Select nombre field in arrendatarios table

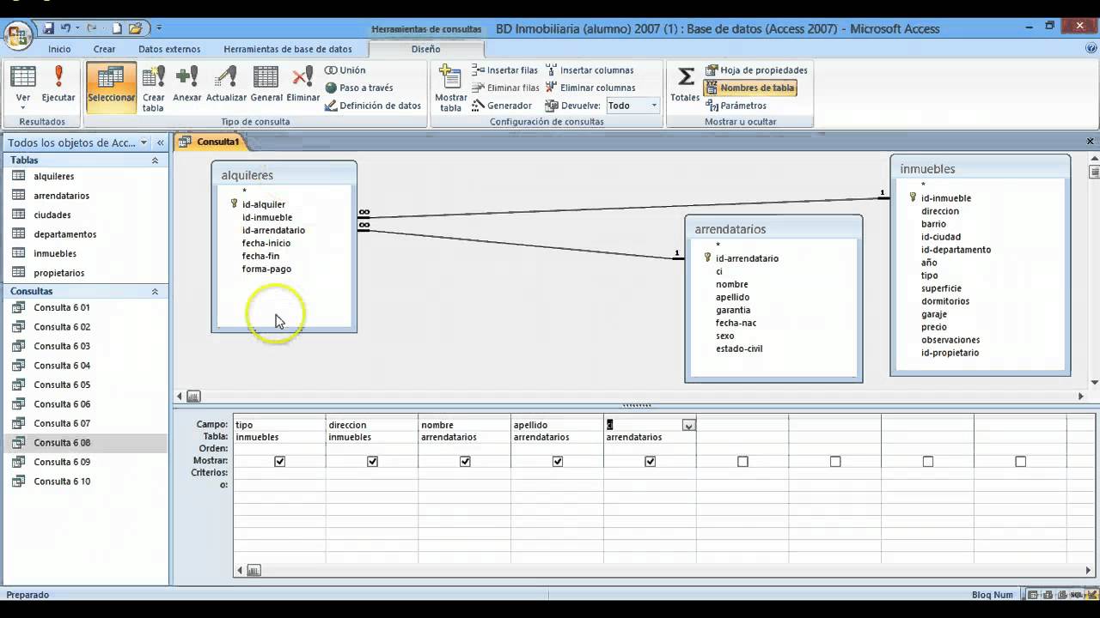pos(731,284)
